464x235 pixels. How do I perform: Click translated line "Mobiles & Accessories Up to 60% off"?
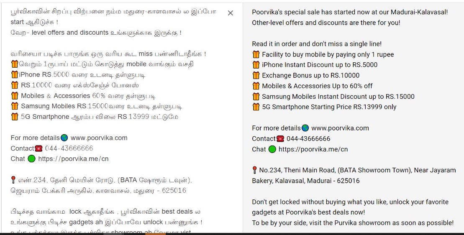317,86
